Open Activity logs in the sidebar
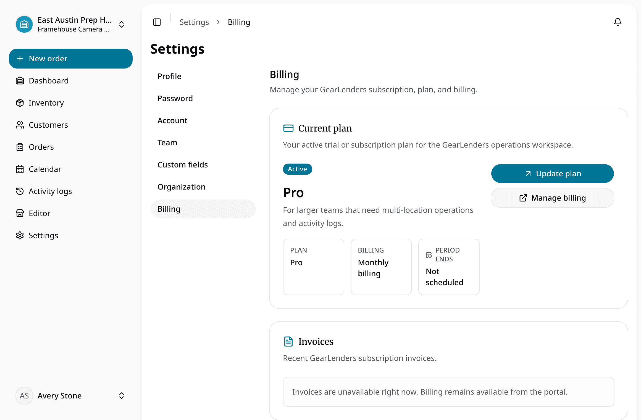 [x=71, y=191]
